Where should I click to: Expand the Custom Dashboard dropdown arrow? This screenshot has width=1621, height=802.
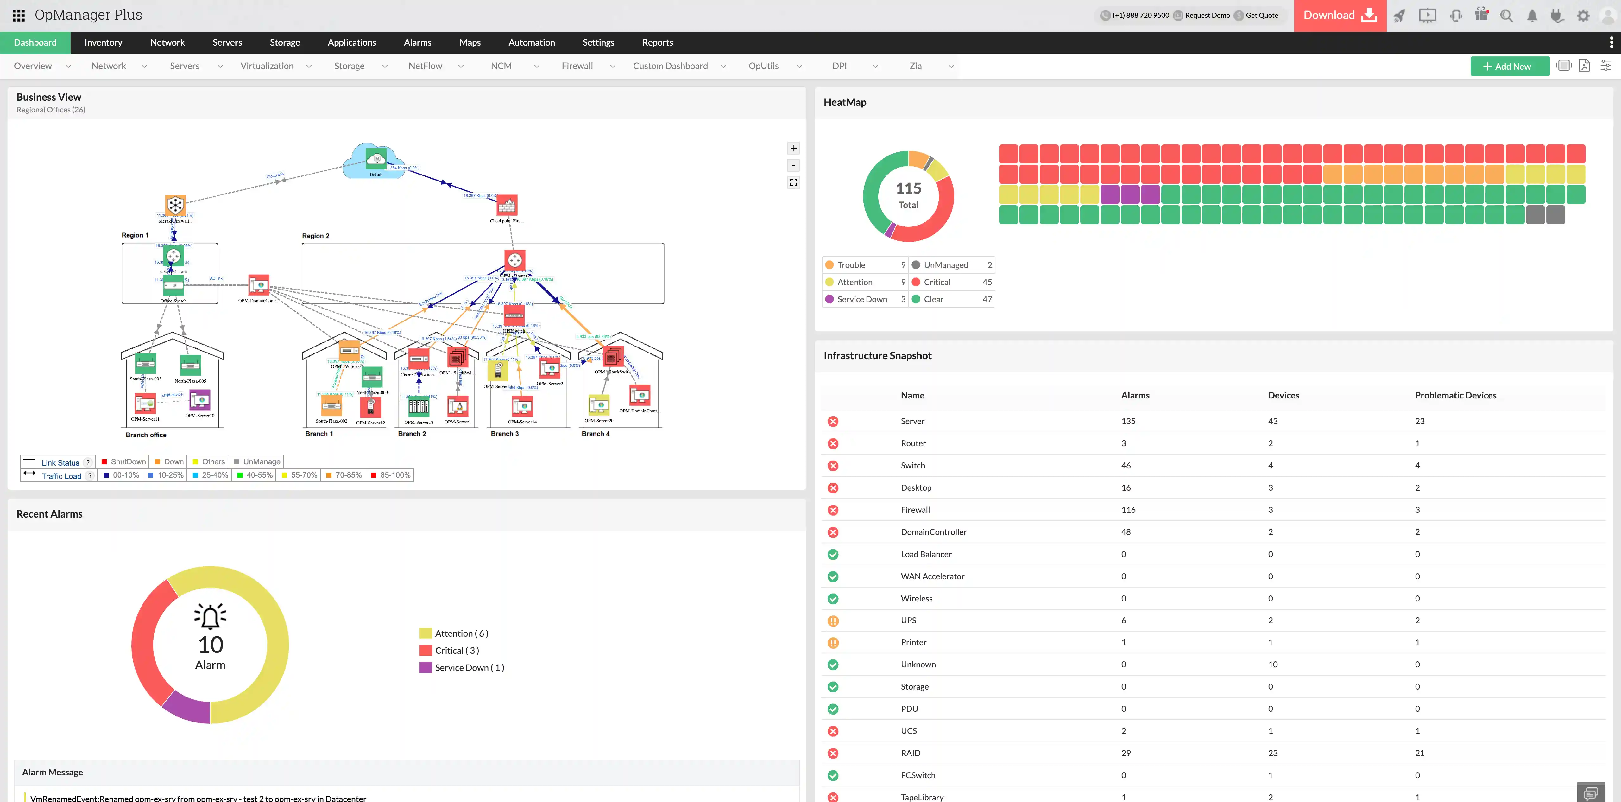pos(723,66)
